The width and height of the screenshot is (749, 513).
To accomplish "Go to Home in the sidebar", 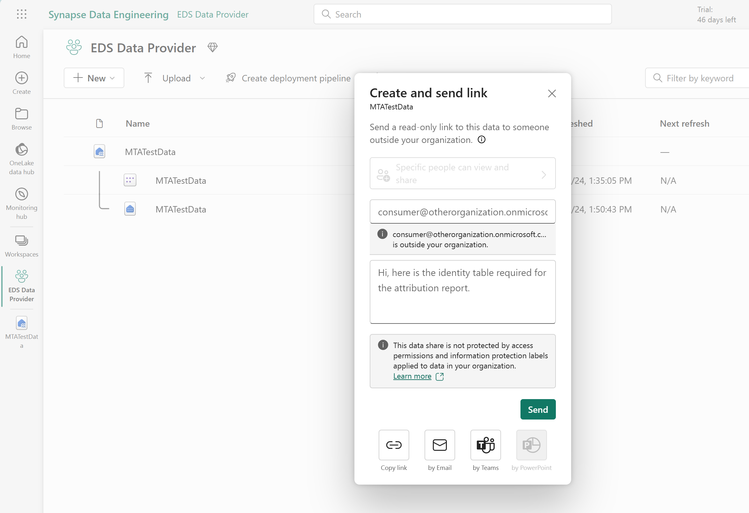I will click(x=22, y=47).
